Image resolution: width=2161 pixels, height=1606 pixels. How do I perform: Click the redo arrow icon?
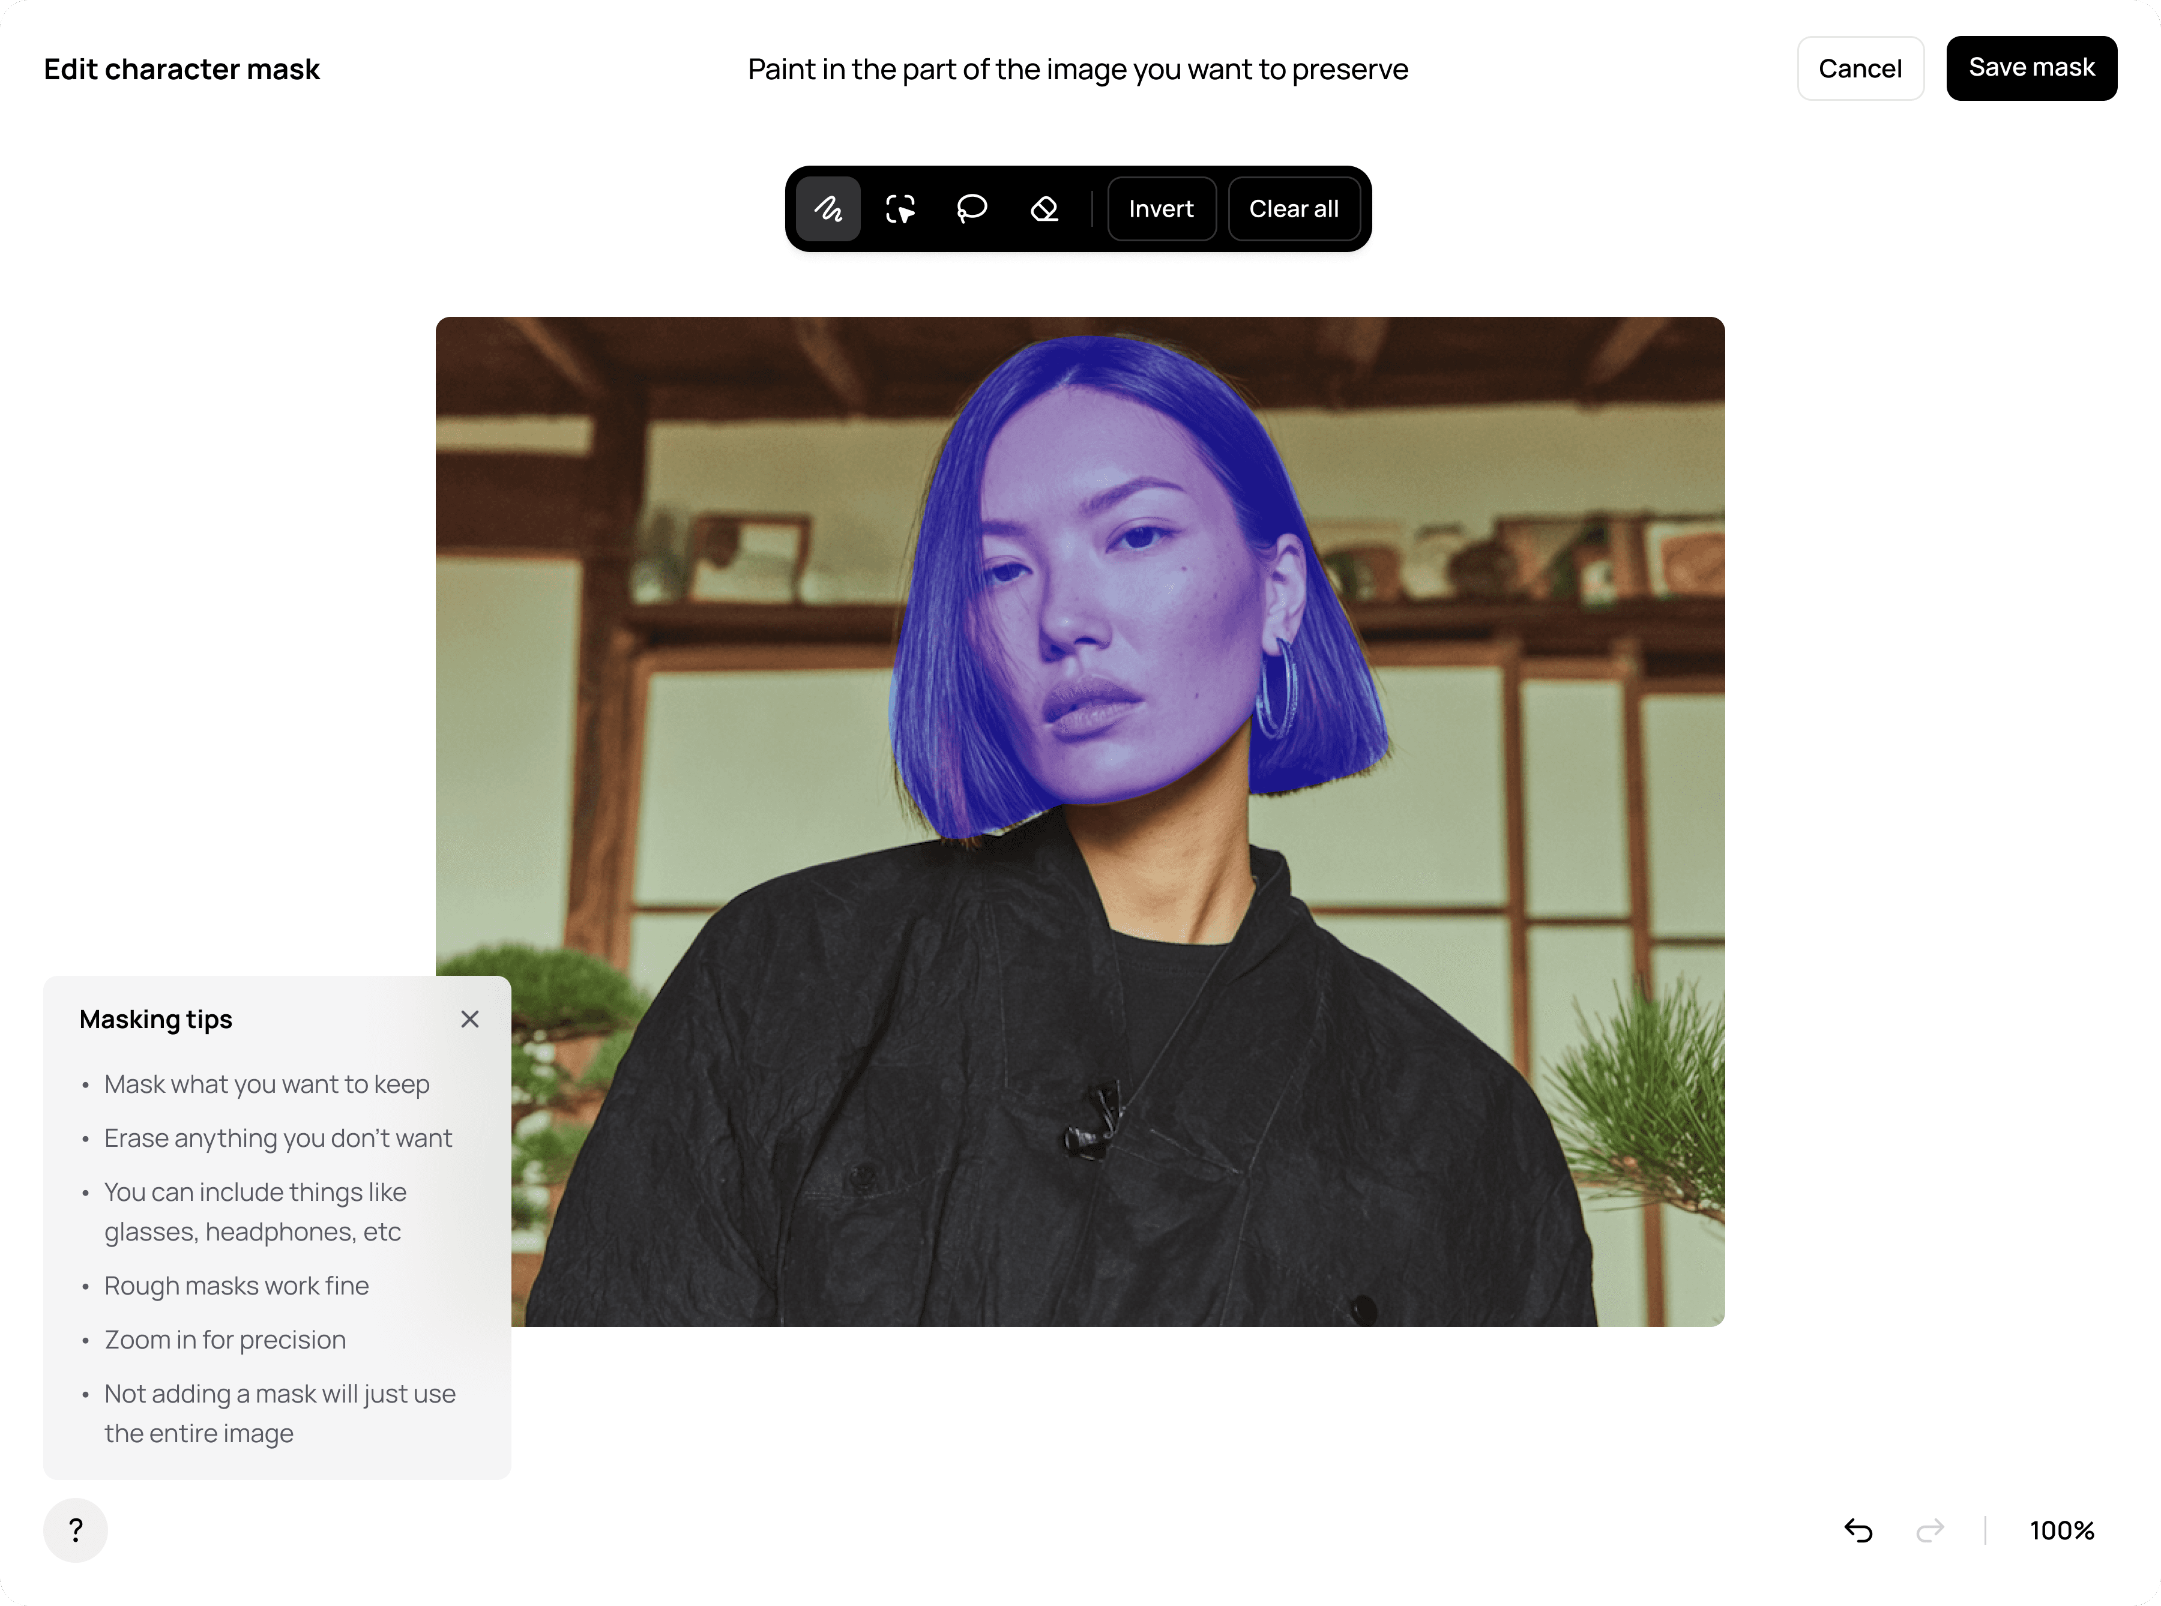(x=1930, y=1530)
